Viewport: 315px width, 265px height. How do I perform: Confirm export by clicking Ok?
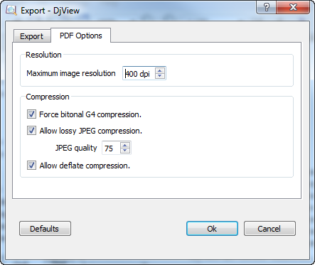(x=212, y=229)
